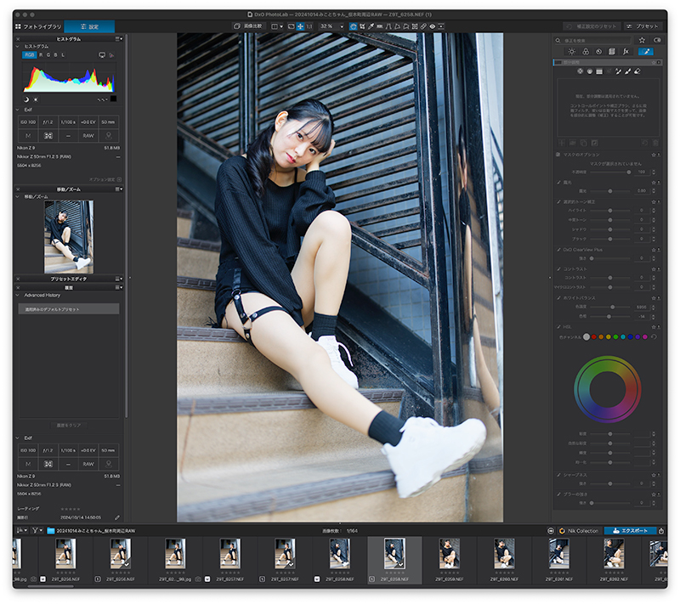Collapse the ヒストグラム section chevron

pyautogui.click(x=18, y=47)
